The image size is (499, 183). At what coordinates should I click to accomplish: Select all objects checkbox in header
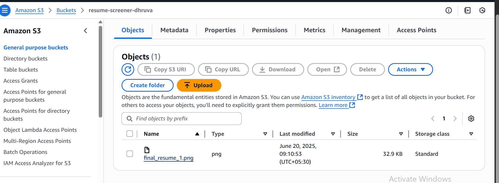coord(130,134)
